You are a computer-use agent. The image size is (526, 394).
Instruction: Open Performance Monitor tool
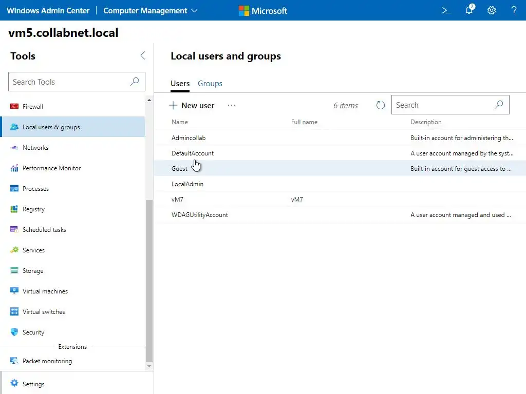point(51,168)
